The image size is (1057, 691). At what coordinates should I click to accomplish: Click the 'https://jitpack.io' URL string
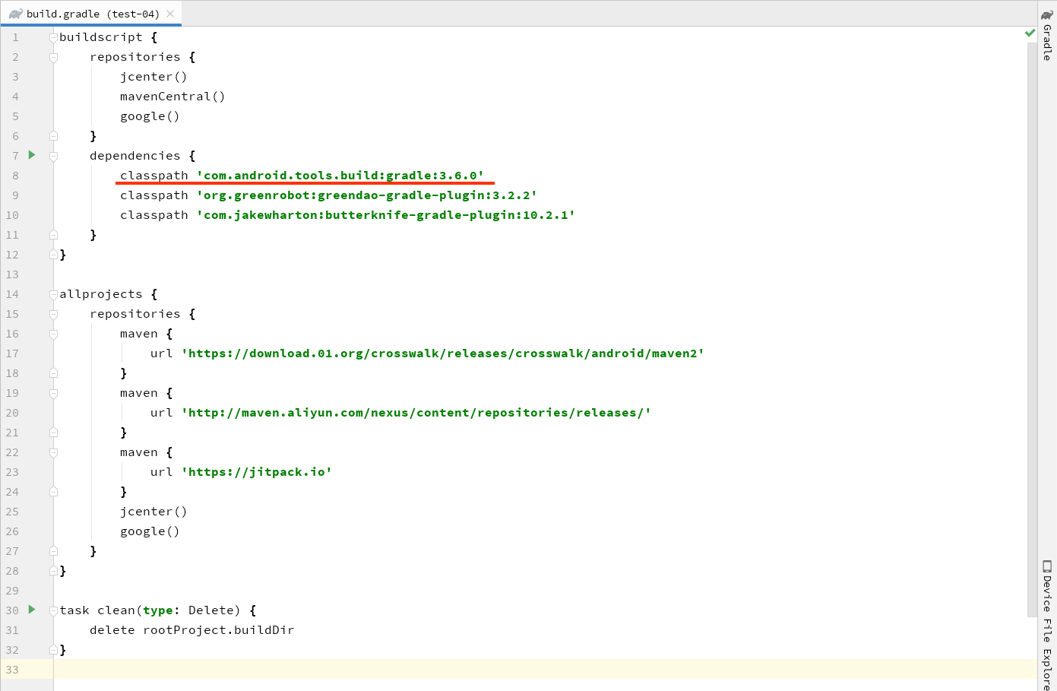(256, 472)
